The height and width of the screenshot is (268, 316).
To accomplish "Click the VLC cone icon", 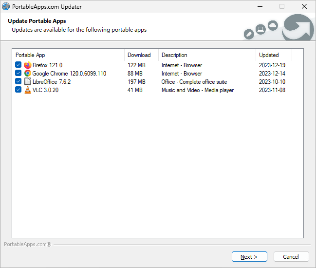I will pos(28,90).
